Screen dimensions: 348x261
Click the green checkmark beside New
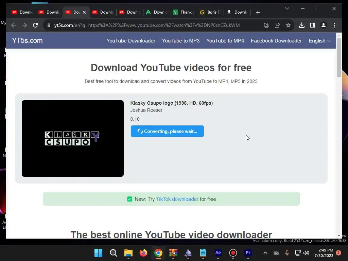(129, 199)
